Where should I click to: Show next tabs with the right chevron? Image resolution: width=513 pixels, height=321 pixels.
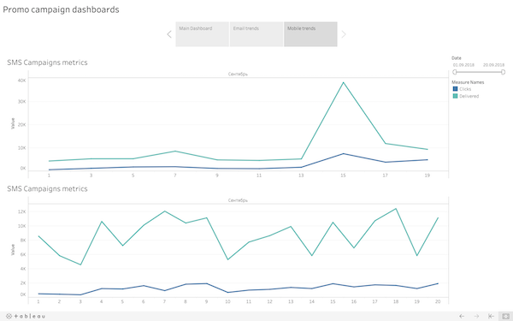point(344,34)
